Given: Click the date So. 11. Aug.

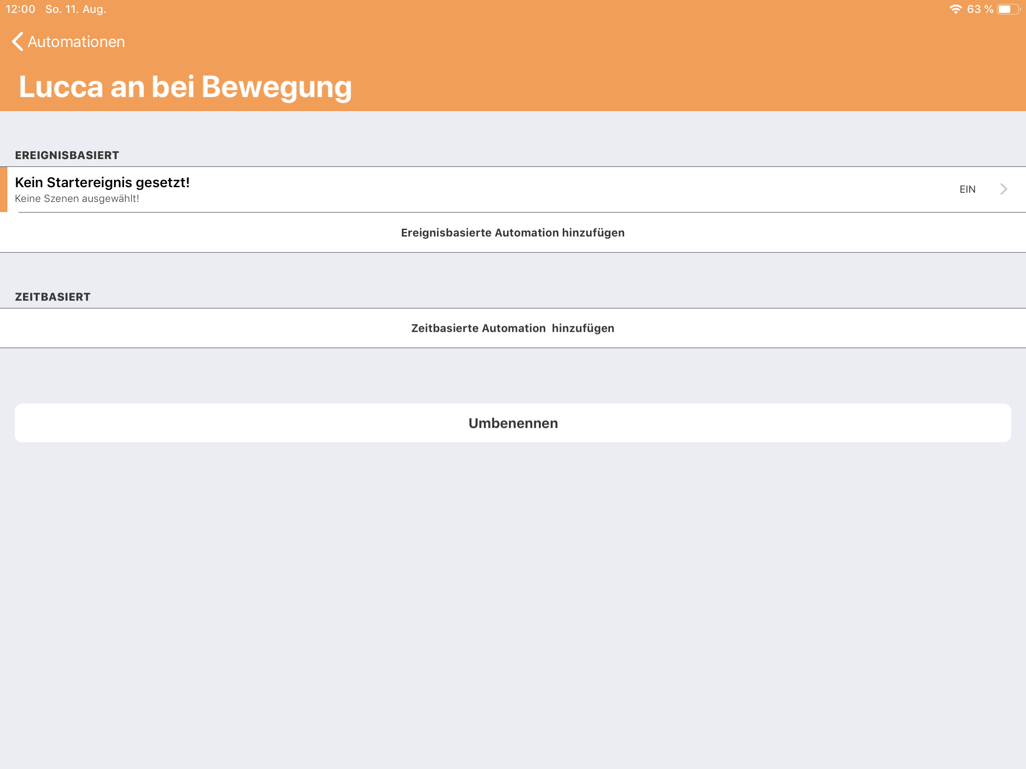Looking at the screenshot, I should (76, 9).
